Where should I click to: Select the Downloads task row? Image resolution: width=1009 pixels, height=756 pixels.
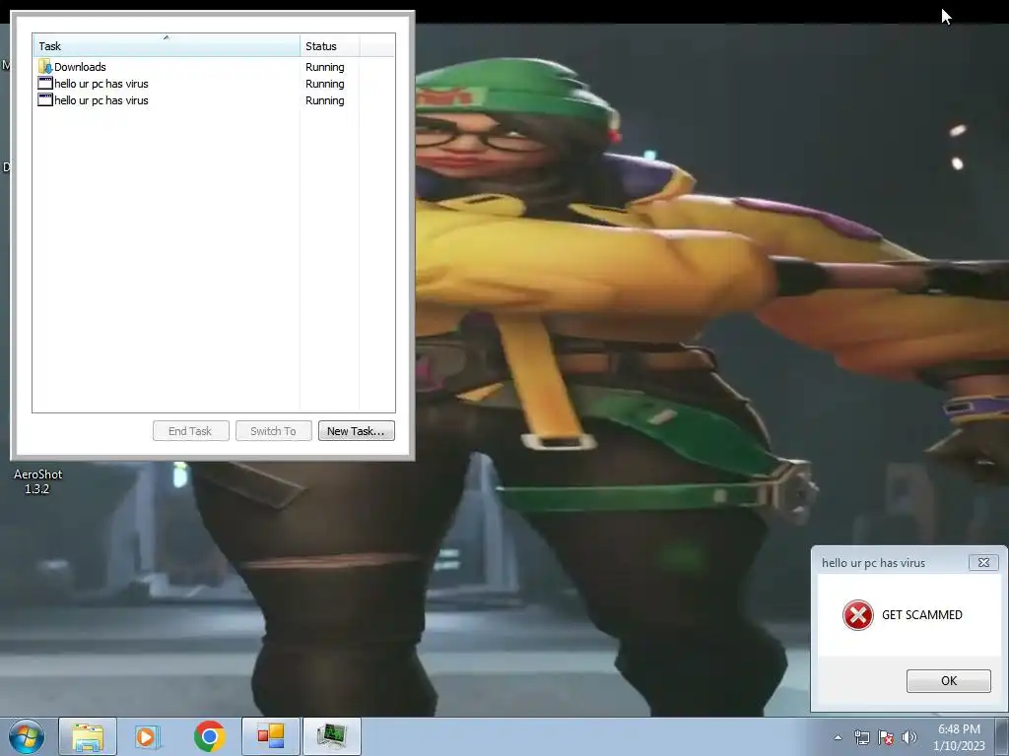pyautogui.click(x=214, y=67)
